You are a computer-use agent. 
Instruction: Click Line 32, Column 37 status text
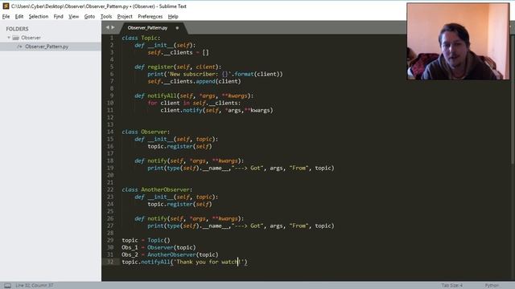(x=34, y=286)
